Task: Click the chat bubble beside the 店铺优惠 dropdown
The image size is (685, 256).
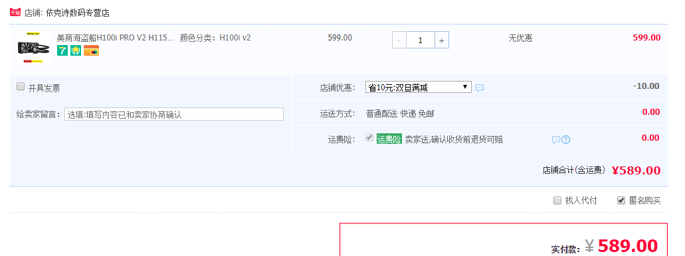Action: pyautogui.click(x=480, y=88)
